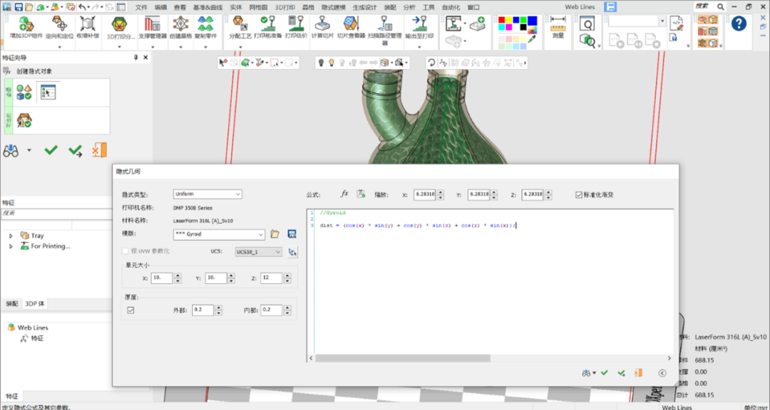Open the 模版 Gyroid template dropdown
The width and height of the screenshot is (770, 410).
pyautogui.click(x=219, y=234)
